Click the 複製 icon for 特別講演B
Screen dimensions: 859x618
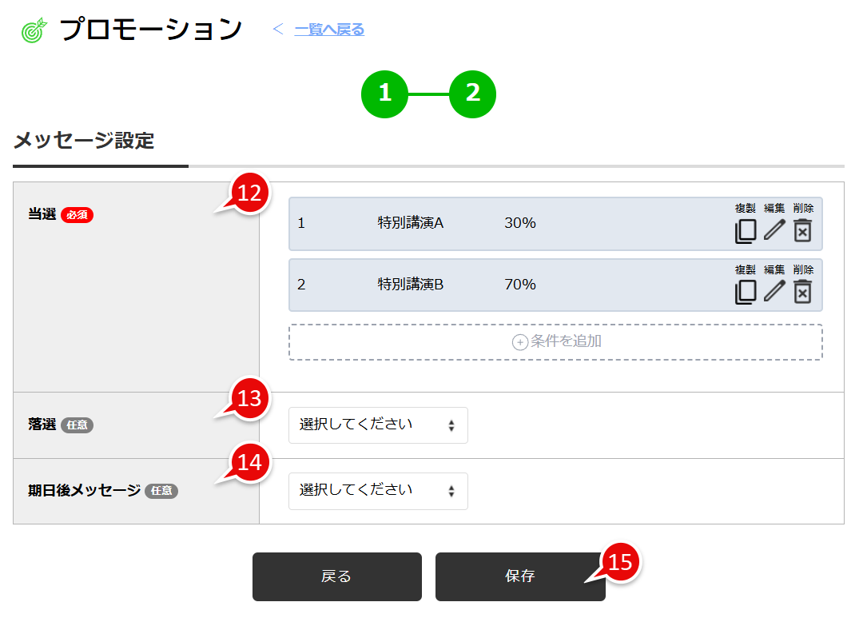pyautogui.click(x=746, y=293)
